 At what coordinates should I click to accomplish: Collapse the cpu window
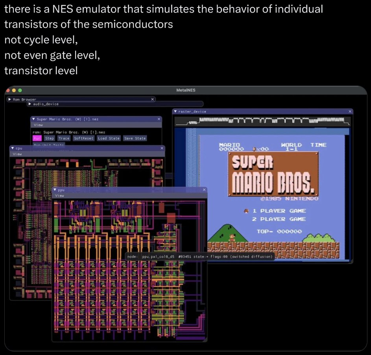pos(13,148)
